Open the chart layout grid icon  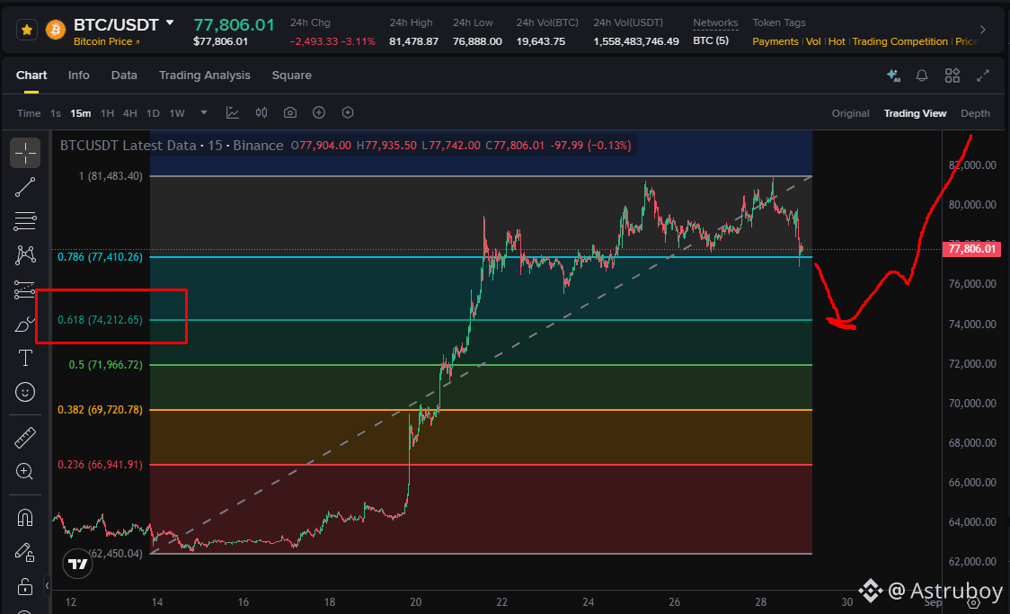[952, 76]
